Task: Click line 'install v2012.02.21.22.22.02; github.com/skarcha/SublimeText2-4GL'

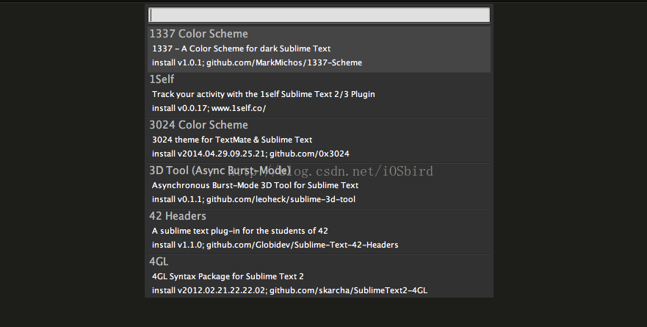Action: 289,290
